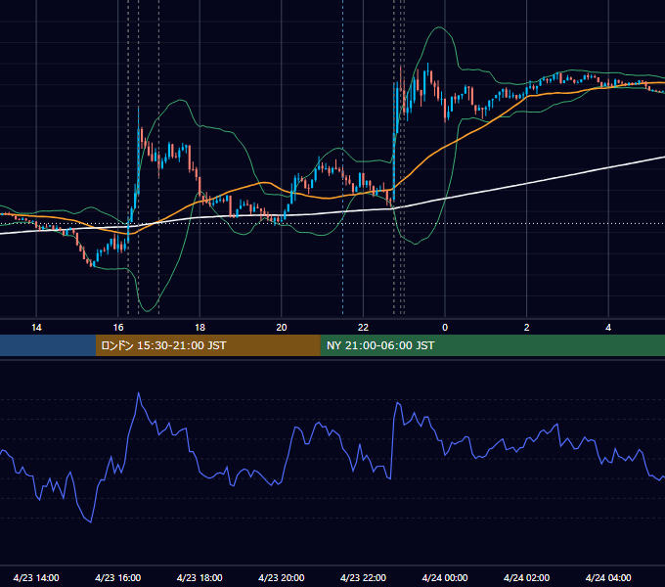This screenshot has height=587, width=665.
Task: Click the 4/23 14:00 date label
Action: click(36, 577)
